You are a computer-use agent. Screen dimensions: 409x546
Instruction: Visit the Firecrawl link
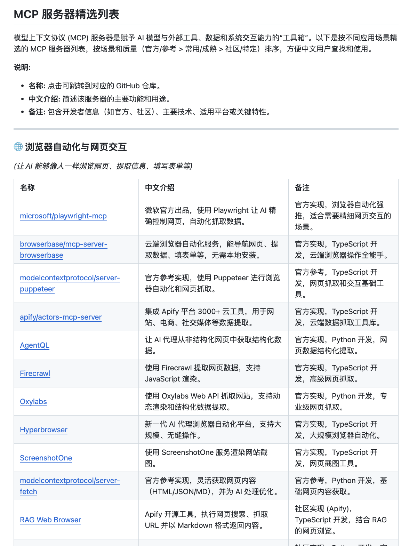click(x=35, y=374)
